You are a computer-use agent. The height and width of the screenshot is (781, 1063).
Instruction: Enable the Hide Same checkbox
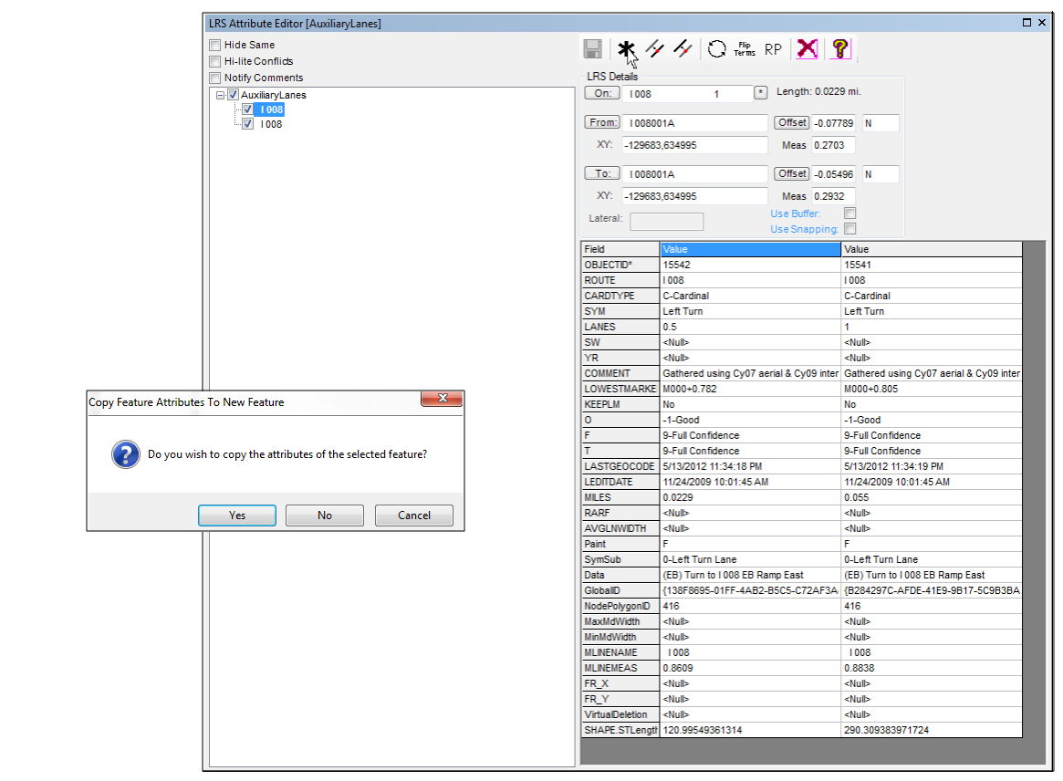pos(215,44)
